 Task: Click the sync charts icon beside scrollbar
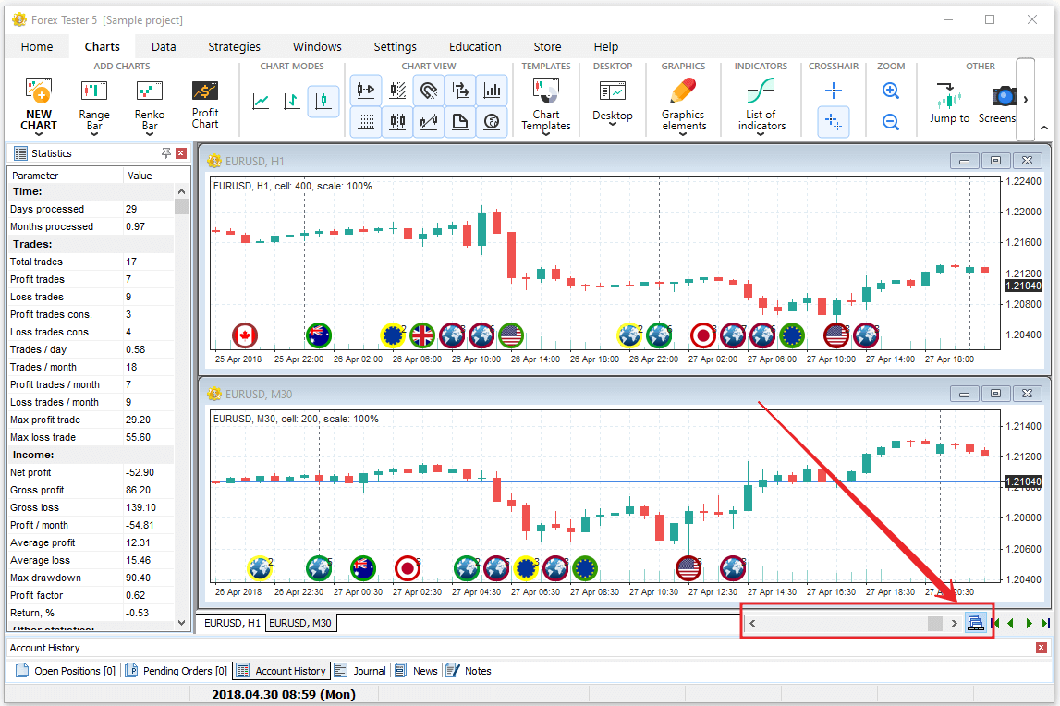[975, 623]
